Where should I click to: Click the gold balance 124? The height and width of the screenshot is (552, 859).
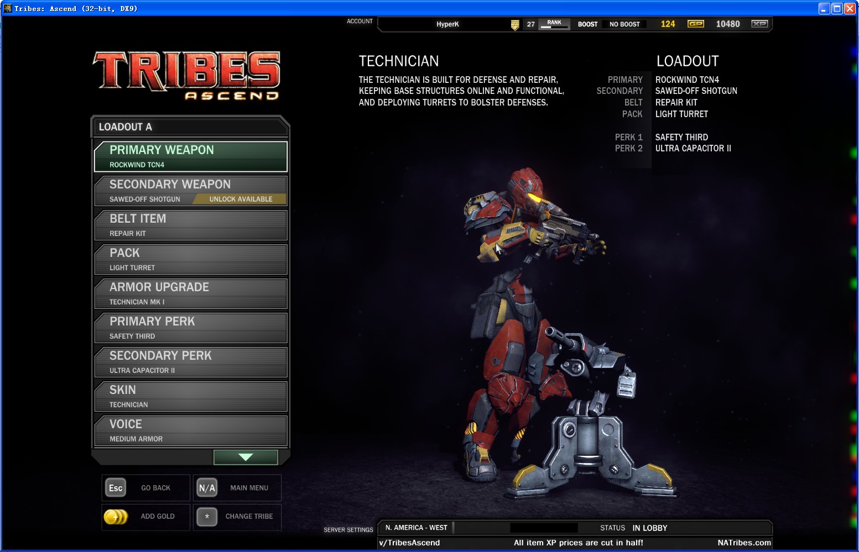tap(668, 24)
